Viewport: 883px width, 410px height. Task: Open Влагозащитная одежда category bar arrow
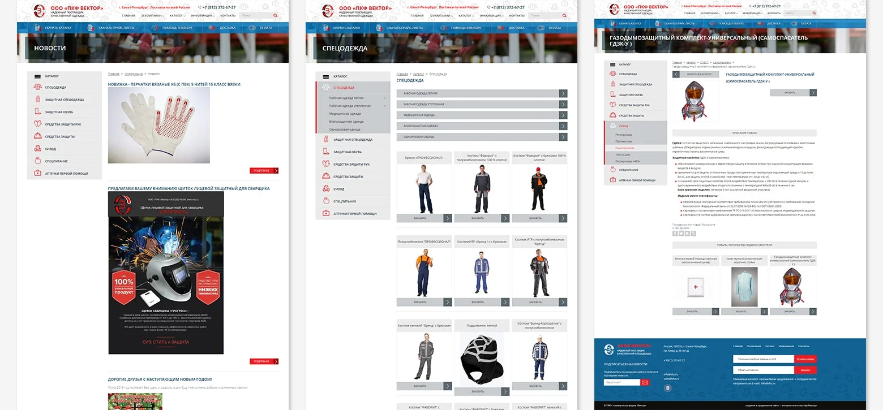563,126
